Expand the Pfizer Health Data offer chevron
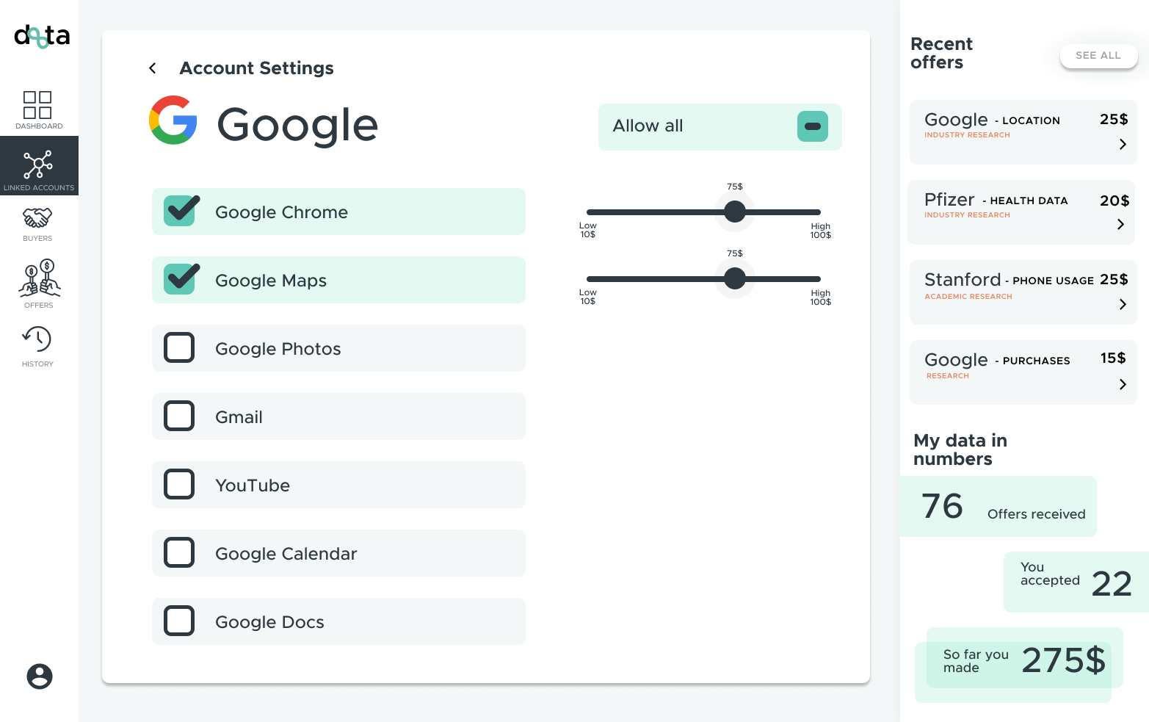This screenshot has width=1149, height=722. [x=1120, y=224]
